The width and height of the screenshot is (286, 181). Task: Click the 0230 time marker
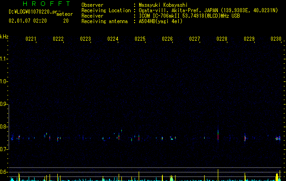[276, 39]
